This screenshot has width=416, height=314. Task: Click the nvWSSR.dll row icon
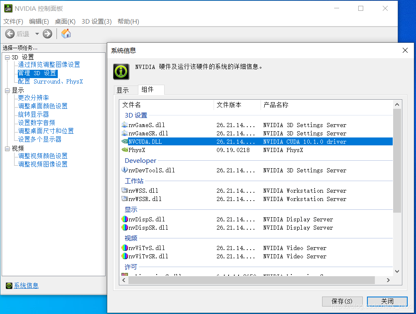tap(124, 199)
